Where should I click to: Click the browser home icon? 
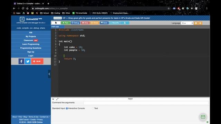27,8
